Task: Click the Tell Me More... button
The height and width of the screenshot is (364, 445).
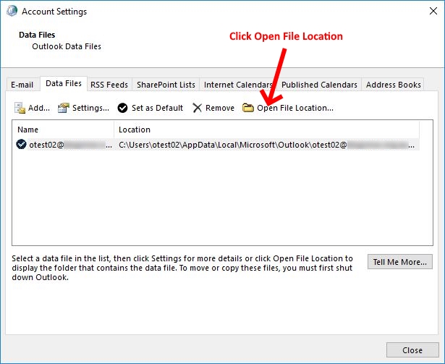Action: click(x=400, y=261)
